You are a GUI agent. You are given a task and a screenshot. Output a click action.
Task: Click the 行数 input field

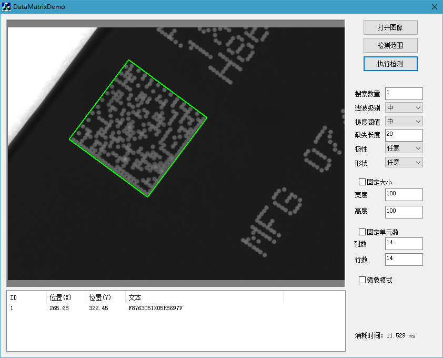coord(404,259)
